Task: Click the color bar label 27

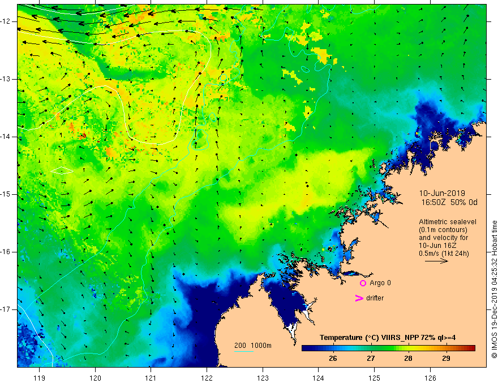Action: 370,359
